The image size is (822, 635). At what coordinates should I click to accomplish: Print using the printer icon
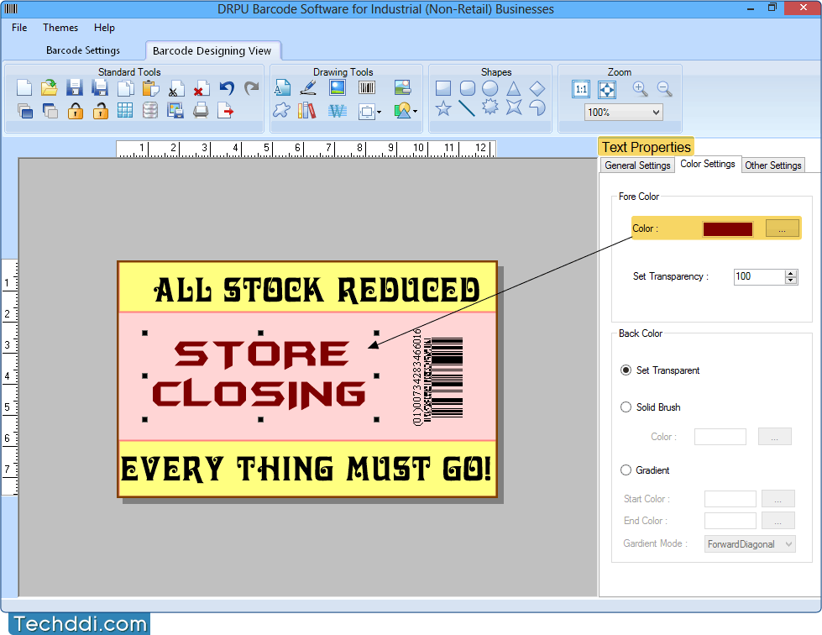tap(201, 111)
